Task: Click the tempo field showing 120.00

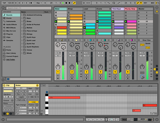Action: [11, 3]
